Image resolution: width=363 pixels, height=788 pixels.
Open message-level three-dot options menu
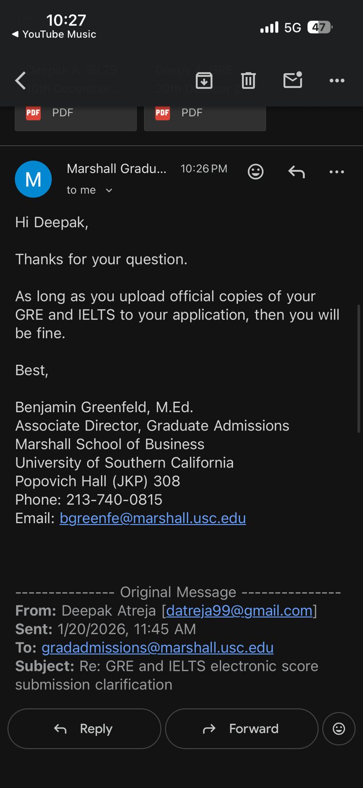click(x=337, y=171)
